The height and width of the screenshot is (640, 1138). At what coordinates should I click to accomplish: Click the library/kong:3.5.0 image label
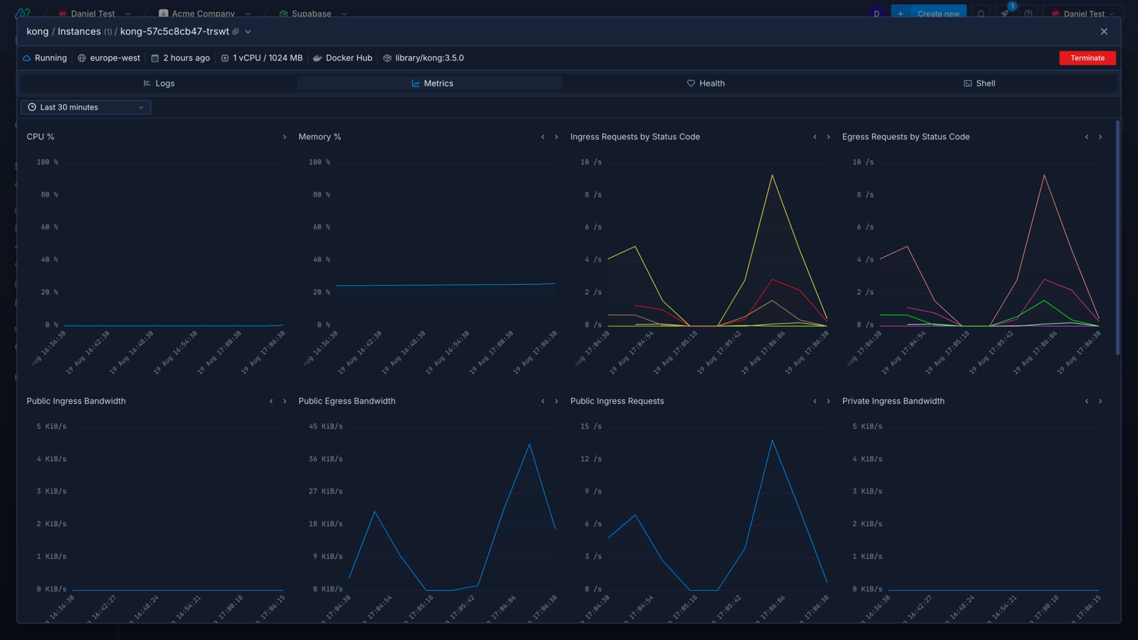click(x=430, y=58)
